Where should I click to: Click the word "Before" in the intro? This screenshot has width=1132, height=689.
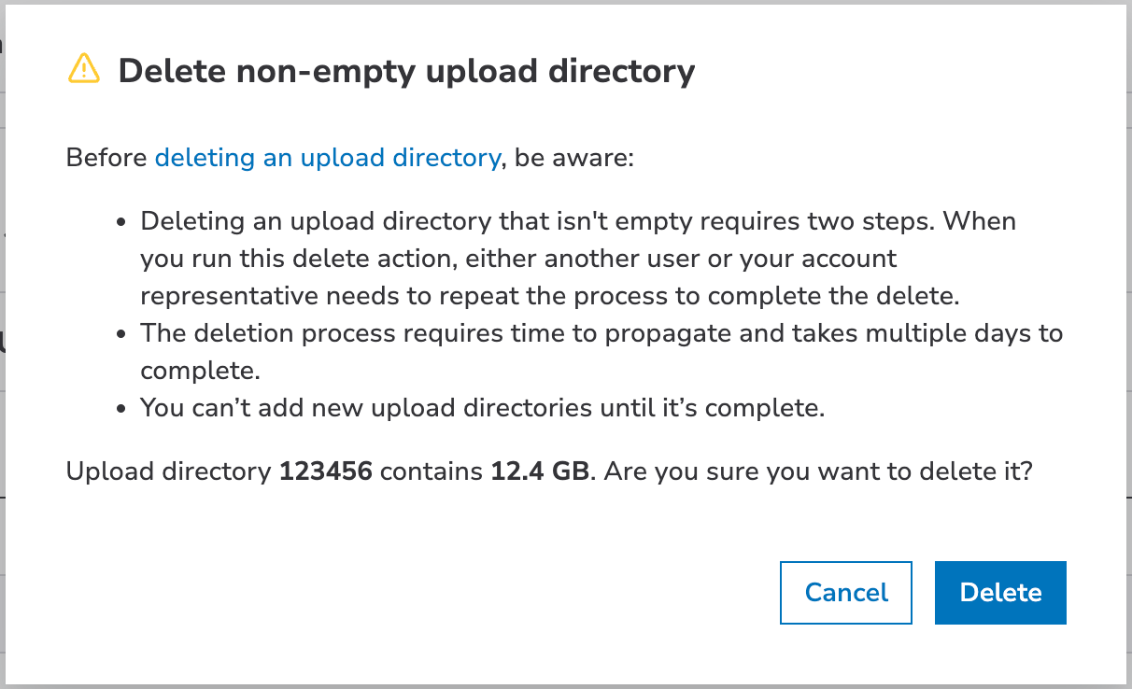pyautogui.click(x=106, y=158)
